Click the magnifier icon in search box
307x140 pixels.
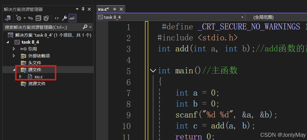pos(85,27)
